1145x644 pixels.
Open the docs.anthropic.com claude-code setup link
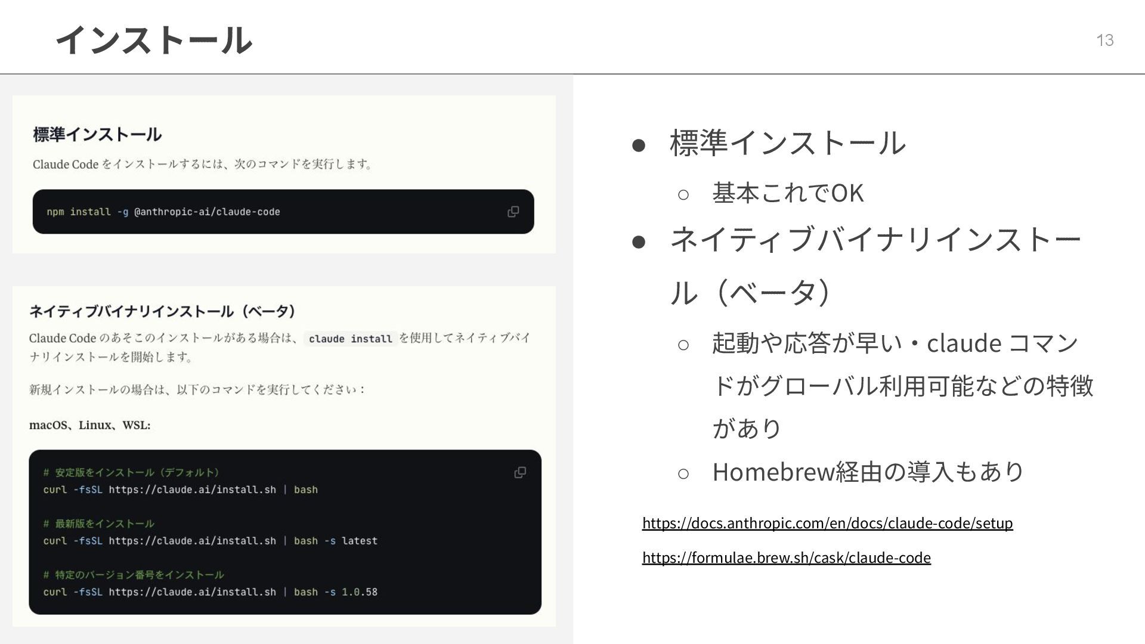click(827, 523)
